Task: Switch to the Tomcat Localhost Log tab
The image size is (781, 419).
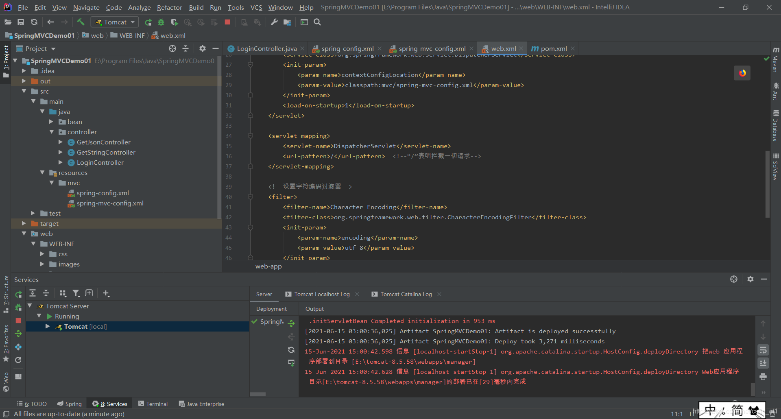Action: (x=322, y=294)
